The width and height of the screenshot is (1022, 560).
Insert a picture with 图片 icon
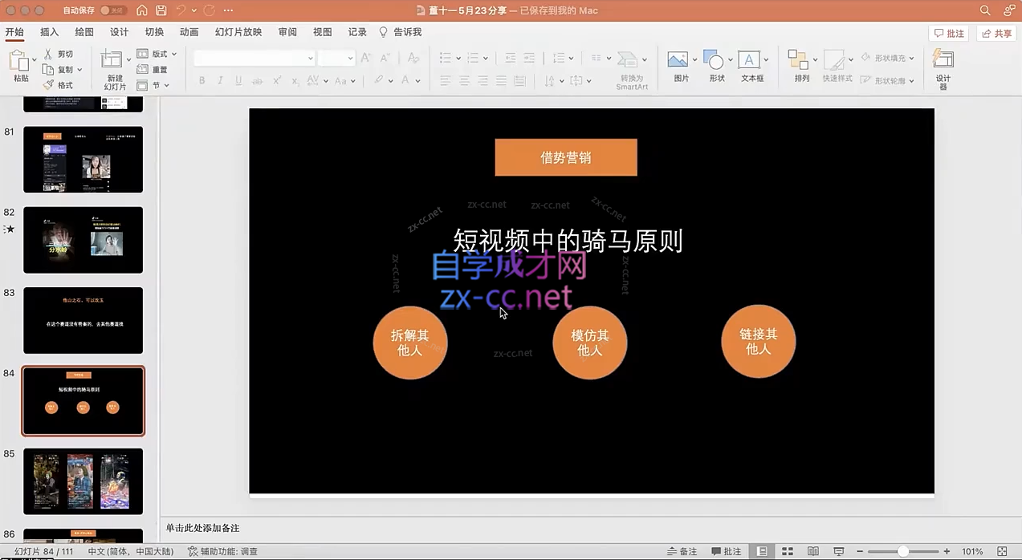(678, 60)
